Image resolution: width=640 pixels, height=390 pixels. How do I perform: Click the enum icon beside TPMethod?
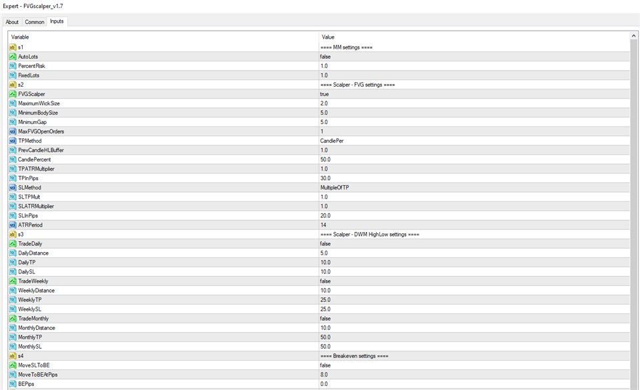click(x=13, y=141)
